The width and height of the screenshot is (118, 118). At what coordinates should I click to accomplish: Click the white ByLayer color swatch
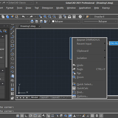click(x=53, y=21)
